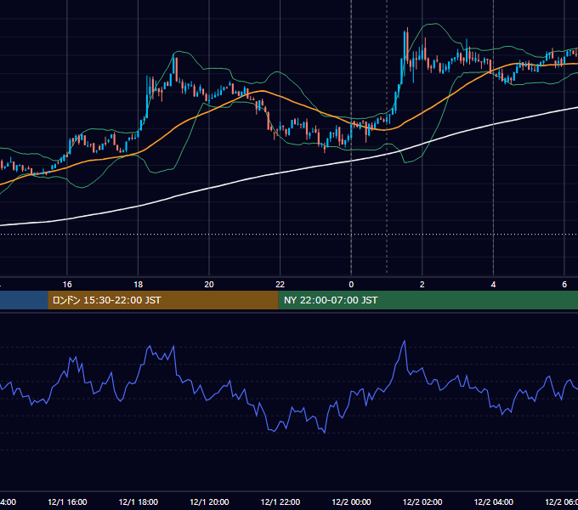Image resolution: width=578 pixels, height=510 pixels.
Task: Click the 12/1 18:00 date label
Action: [x=139, y=501]
